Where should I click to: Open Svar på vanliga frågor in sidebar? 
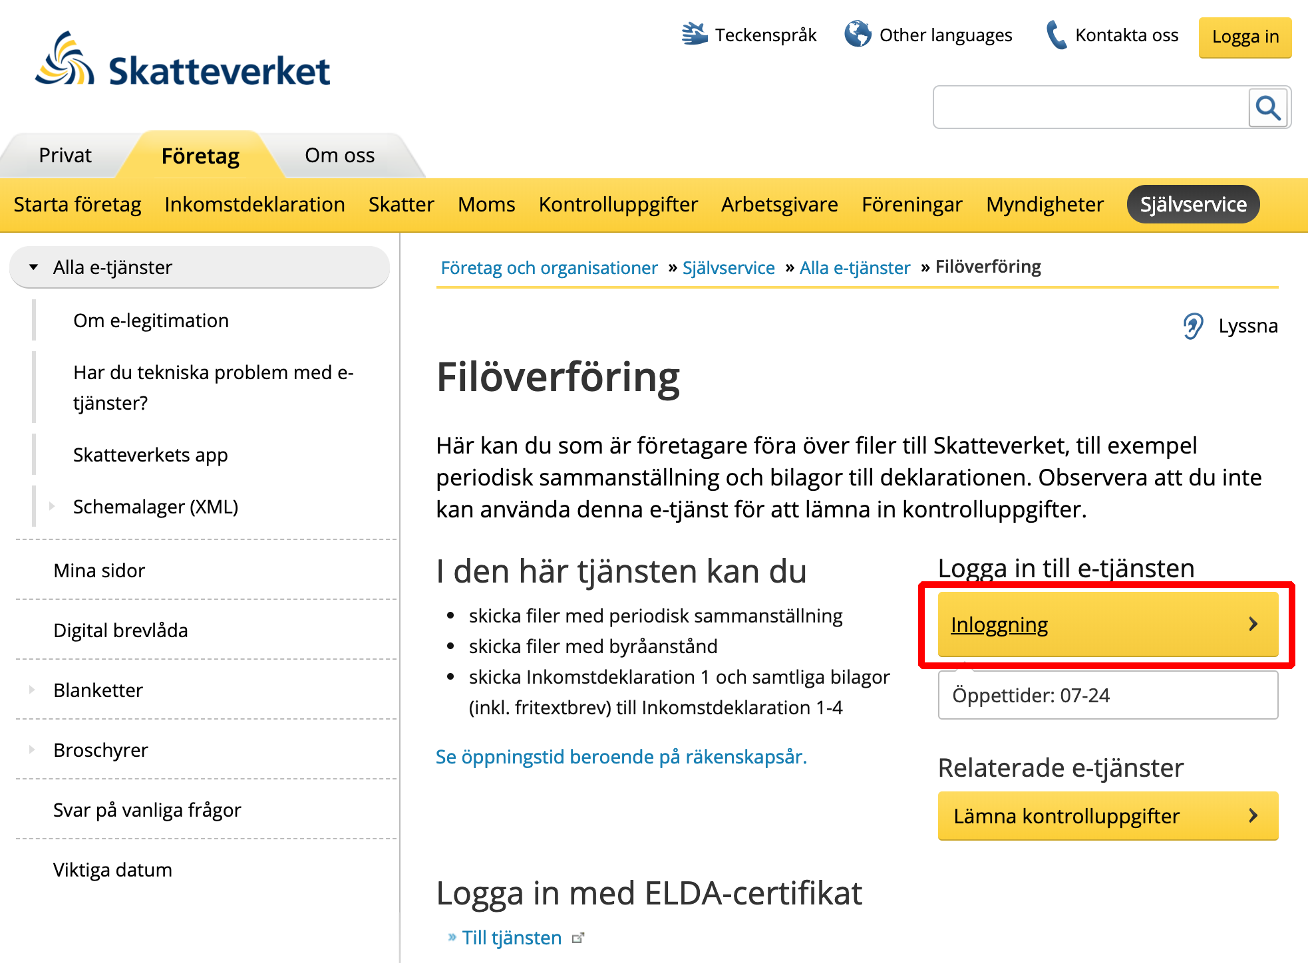pyautogui.click(x=147, y=810)
